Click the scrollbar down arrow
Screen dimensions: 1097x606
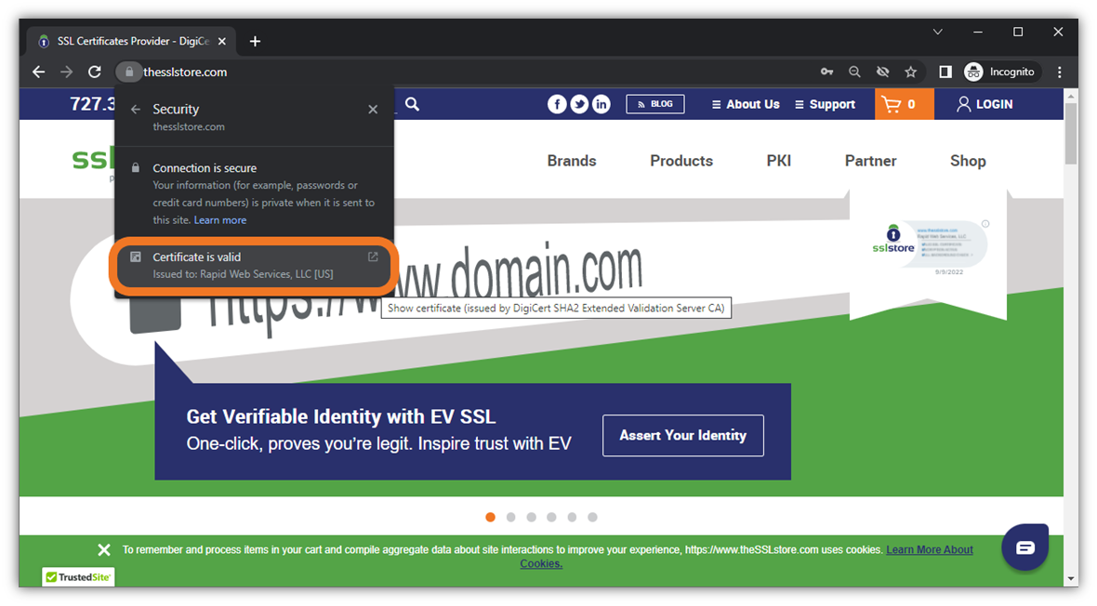(1070, 579)
